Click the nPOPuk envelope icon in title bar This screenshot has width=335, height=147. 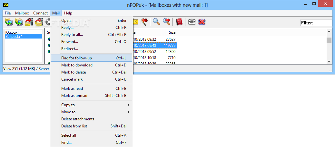click(x=6, y=5)
